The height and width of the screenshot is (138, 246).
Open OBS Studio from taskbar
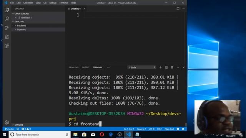pos(120,135)
